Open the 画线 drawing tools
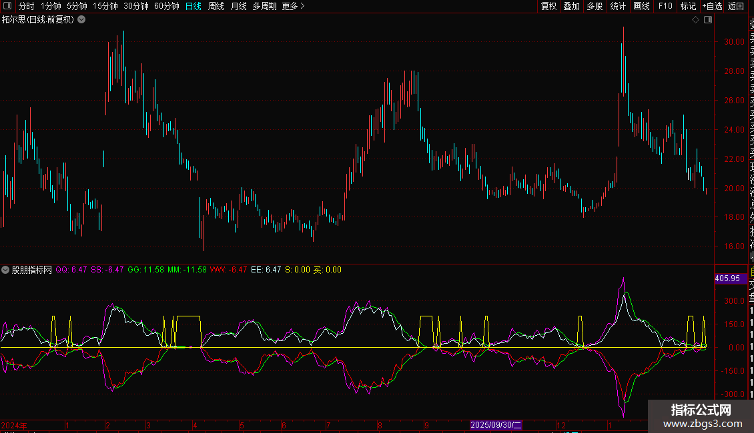 (x=641, y=6)
